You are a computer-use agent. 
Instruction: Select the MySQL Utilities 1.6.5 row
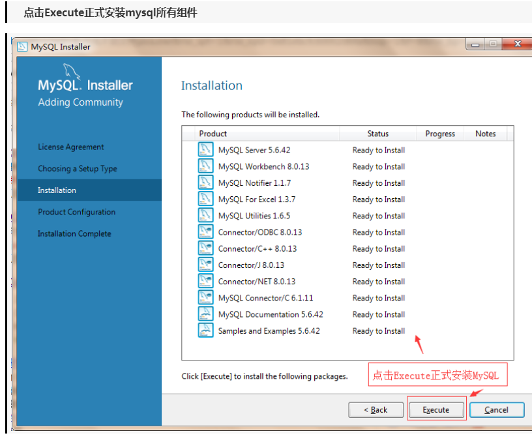347,216
